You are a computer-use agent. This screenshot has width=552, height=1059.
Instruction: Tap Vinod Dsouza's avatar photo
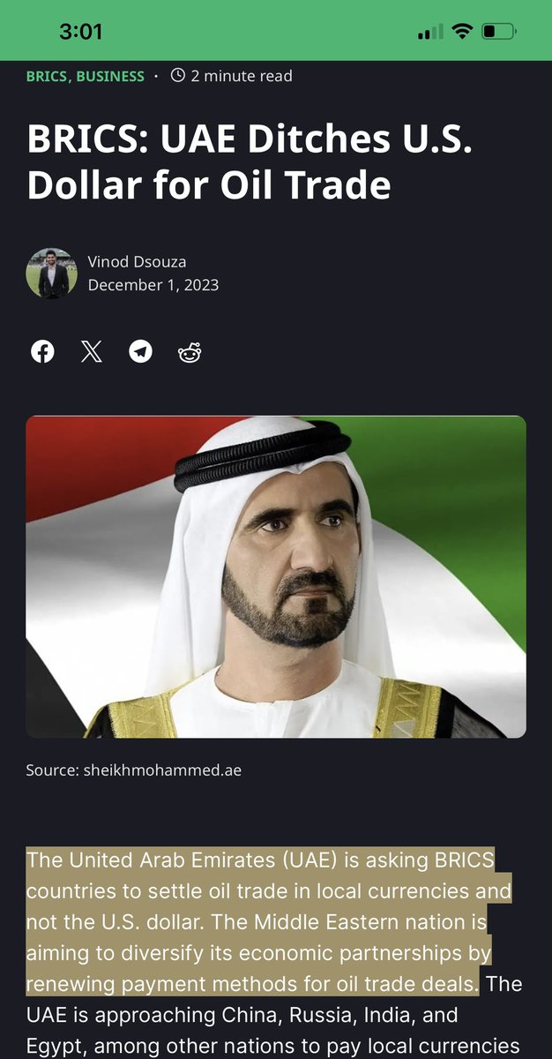tap(52, 274)
